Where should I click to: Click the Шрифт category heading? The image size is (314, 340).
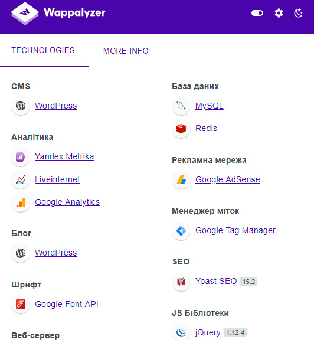(x=26, y=285)
